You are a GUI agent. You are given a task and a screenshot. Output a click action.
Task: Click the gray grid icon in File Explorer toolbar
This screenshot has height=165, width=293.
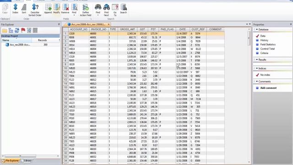[x=35, y=30]
